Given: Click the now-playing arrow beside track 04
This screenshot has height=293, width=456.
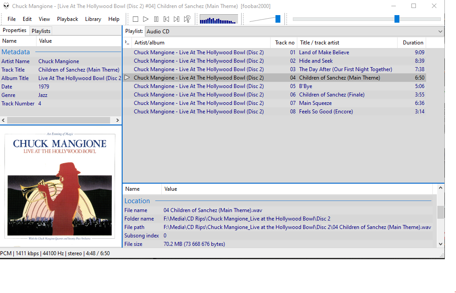Looking at the screenshot, I should (x=127, y=77).
